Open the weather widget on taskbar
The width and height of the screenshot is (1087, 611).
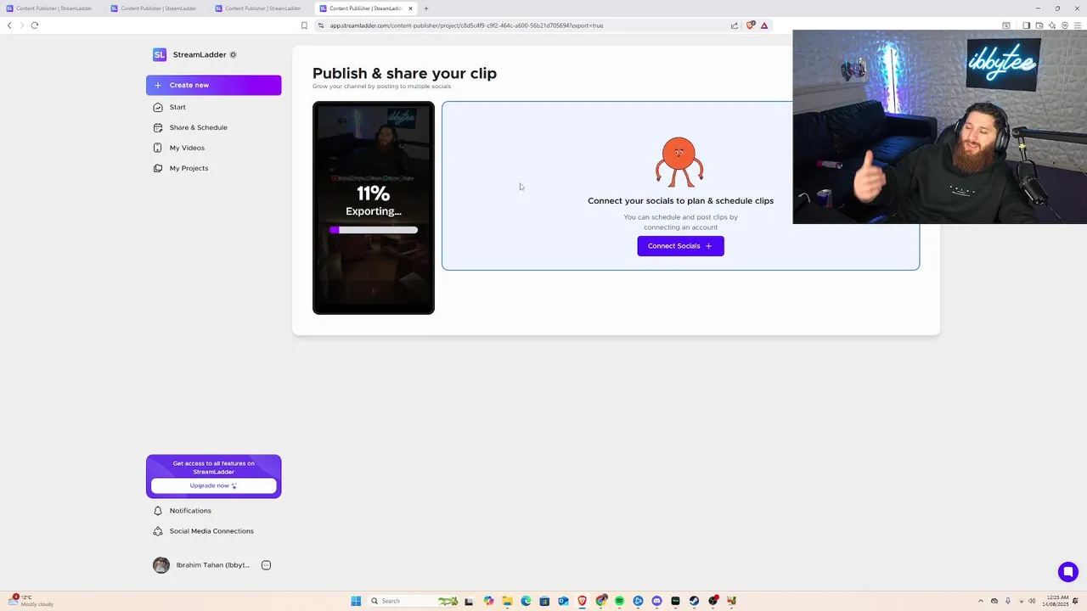click(x=32, y=601)
